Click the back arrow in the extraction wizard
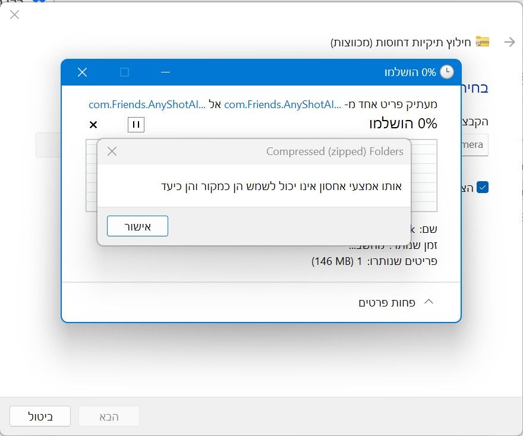Screen dimensions: 523x436 [509, 42]
